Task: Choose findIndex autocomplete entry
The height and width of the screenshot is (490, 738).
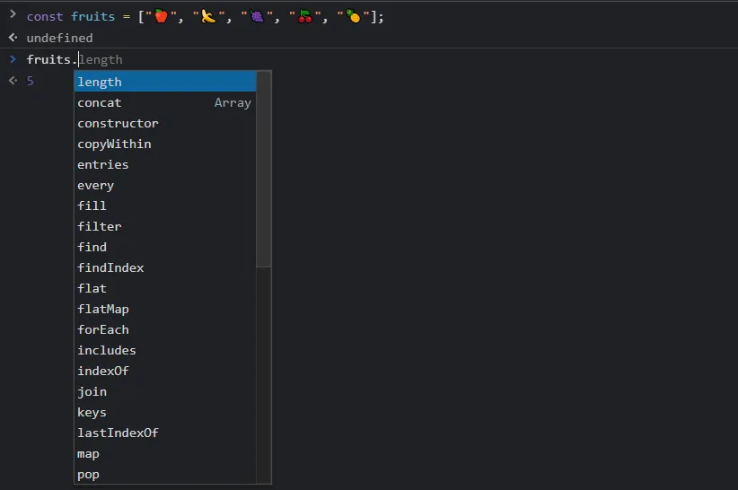Action: 164,268
